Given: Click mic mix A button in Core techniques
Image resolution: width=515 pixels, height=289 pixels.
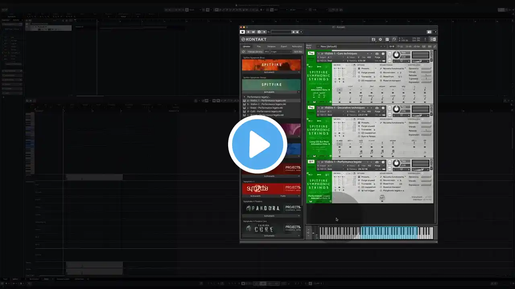Looking at the screenshot, I should (x=343, y=81).
